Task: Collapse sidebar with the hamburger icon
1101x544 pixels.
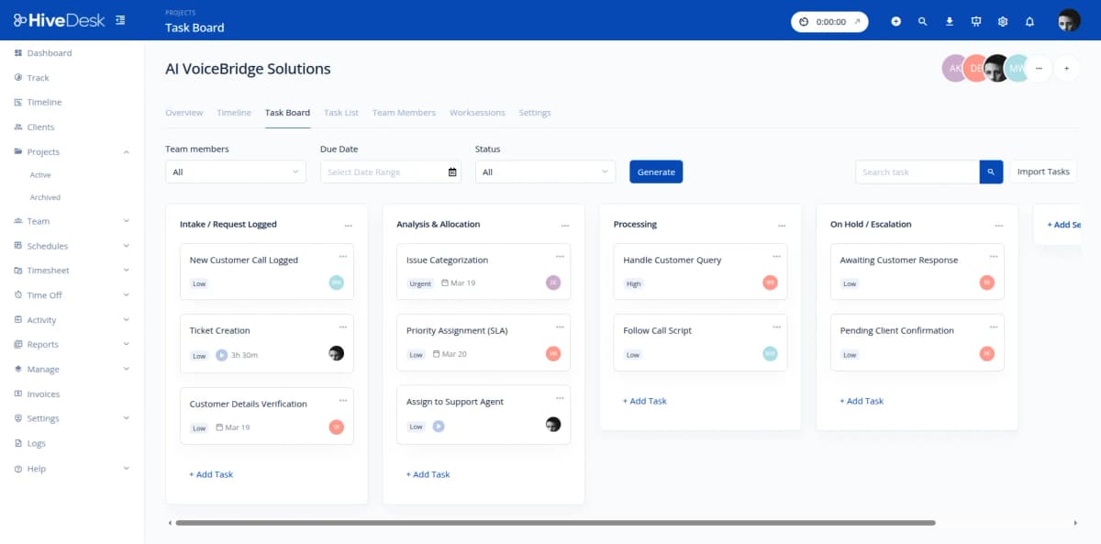Action: coord(120,18)
